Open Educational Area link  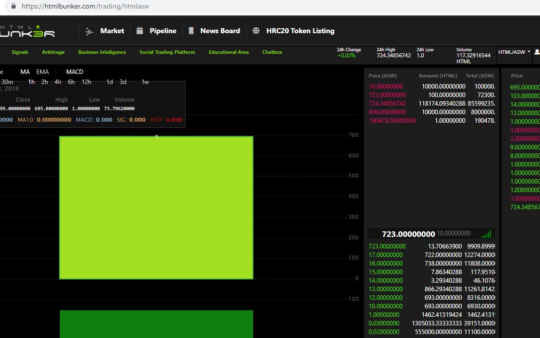[x=228, y=52]
